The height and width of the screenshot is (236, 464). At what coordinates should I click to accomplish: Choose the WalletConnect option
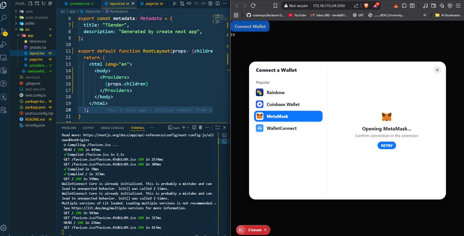[x=288, y=128]
